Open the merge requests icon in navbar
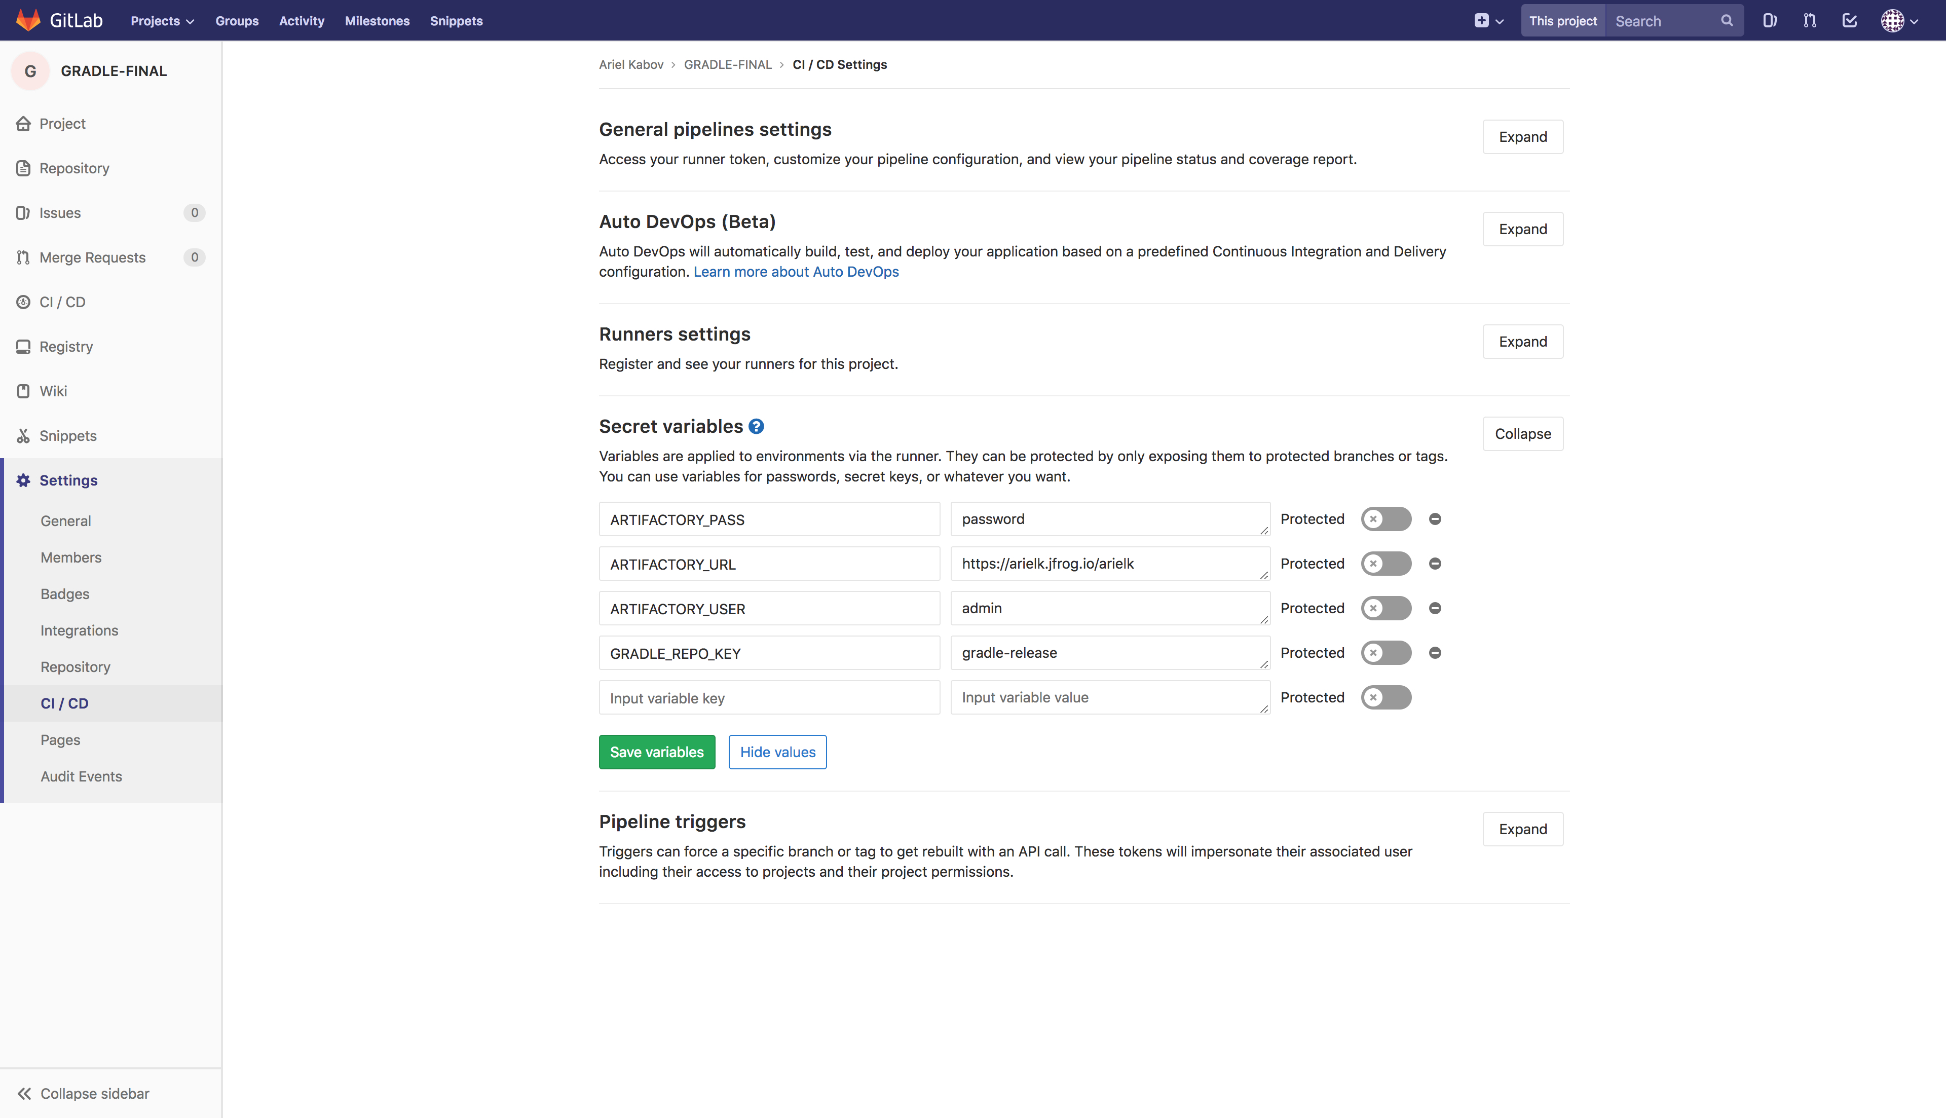 [x=1809, y=21]
